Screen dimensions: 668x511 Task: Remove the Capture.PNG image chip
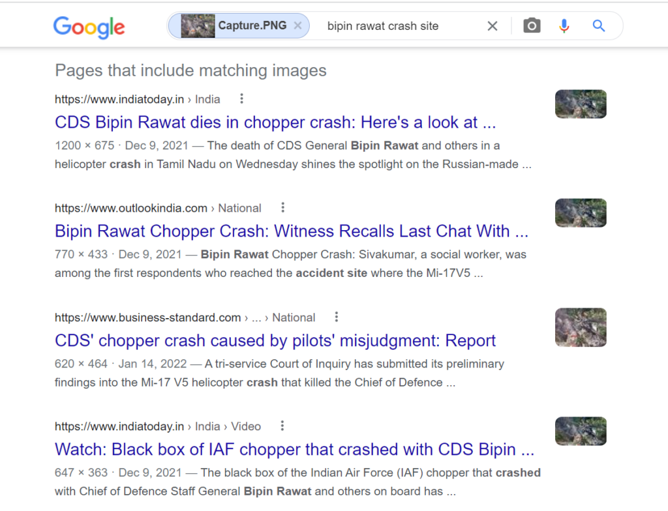click(x=297, y=26)
